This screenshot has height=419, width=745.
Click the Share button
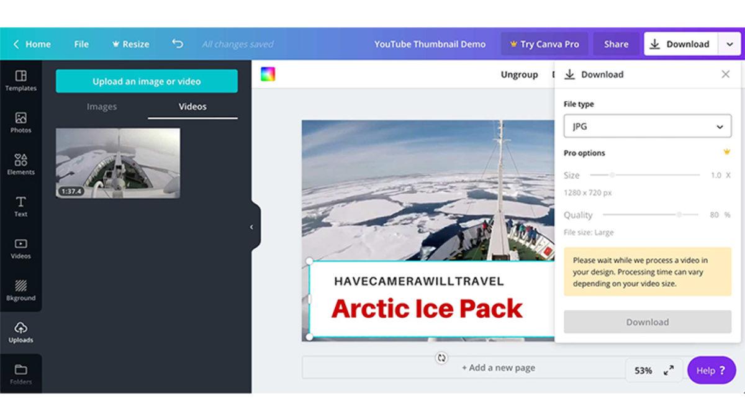(x=615, y=44)
